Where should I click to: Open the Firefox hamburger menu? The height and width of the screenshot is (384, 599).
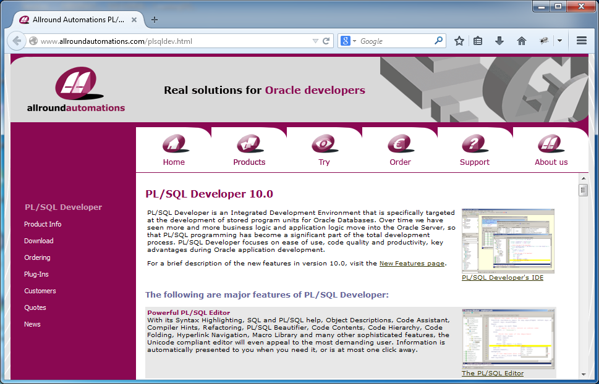click(x=582, y=41)
